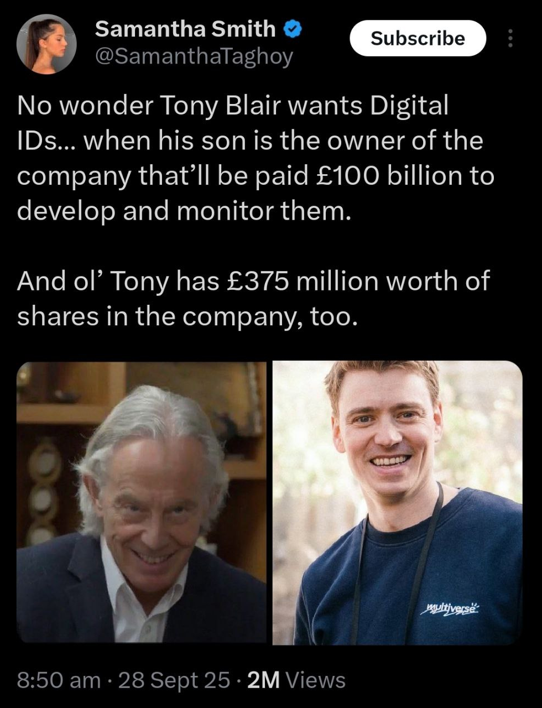Click "develop and monitor them" in the tweet
Screen dimensions: 542x708
[x=184, y=211]
